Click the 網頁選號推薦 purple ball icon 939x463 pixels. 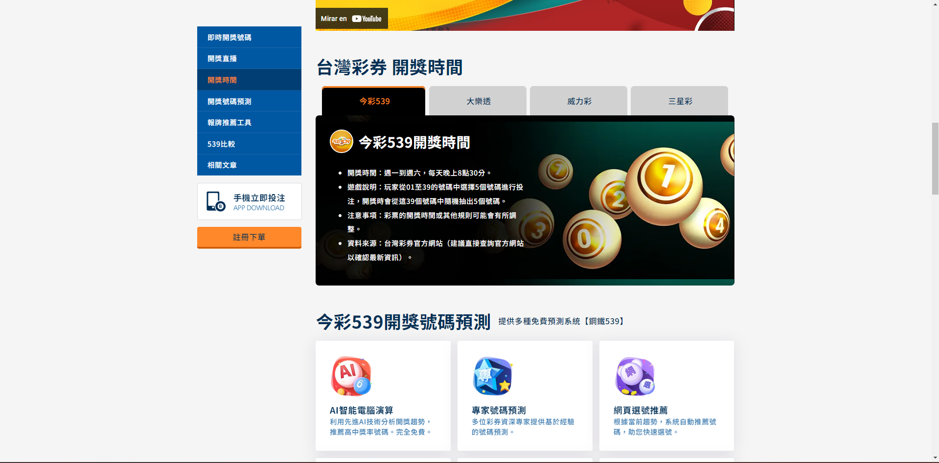635,376
